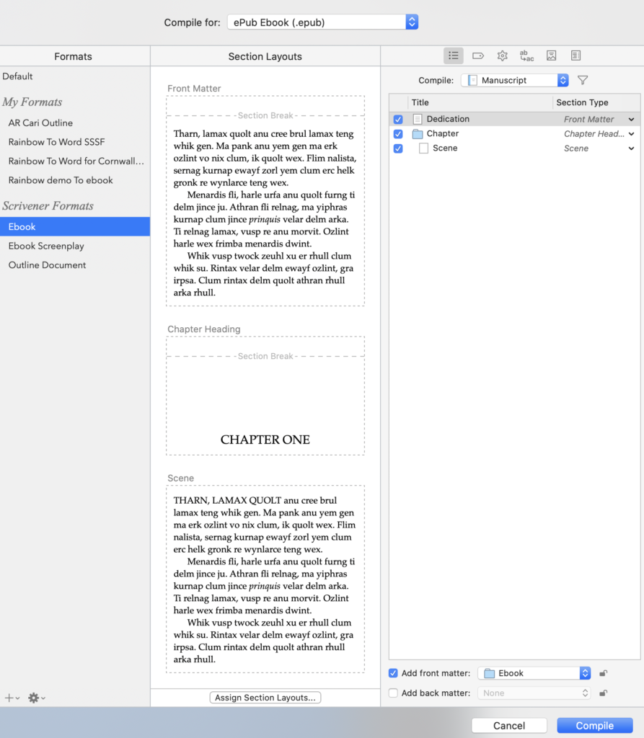644x738 pixels.
Task: Uncheck the Dedication compile checkbox
Action: [x=398, y=118]
